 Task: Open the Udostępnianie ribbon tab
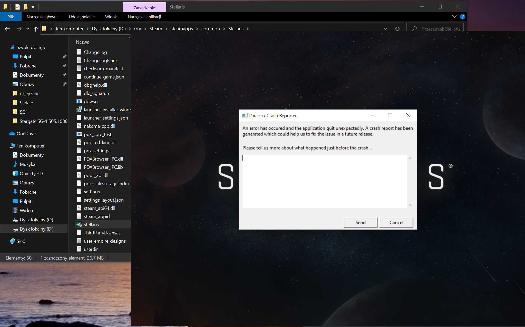[x=82, y=17]
